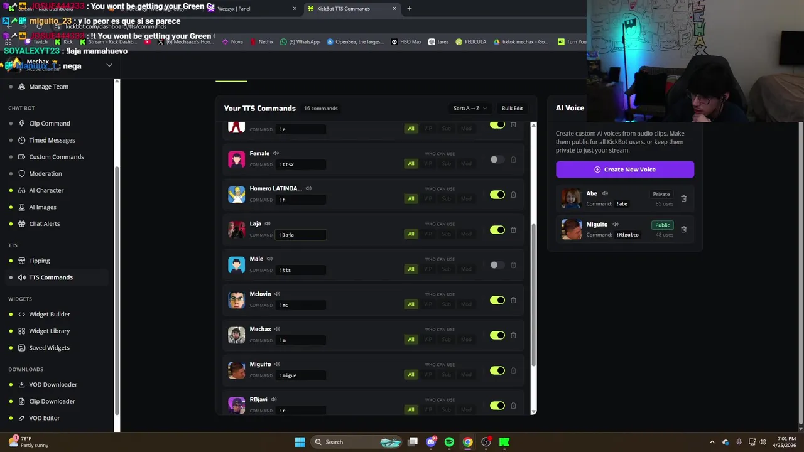Play the Abe AI voice preview
804x452 pixels.
point(605,193)
